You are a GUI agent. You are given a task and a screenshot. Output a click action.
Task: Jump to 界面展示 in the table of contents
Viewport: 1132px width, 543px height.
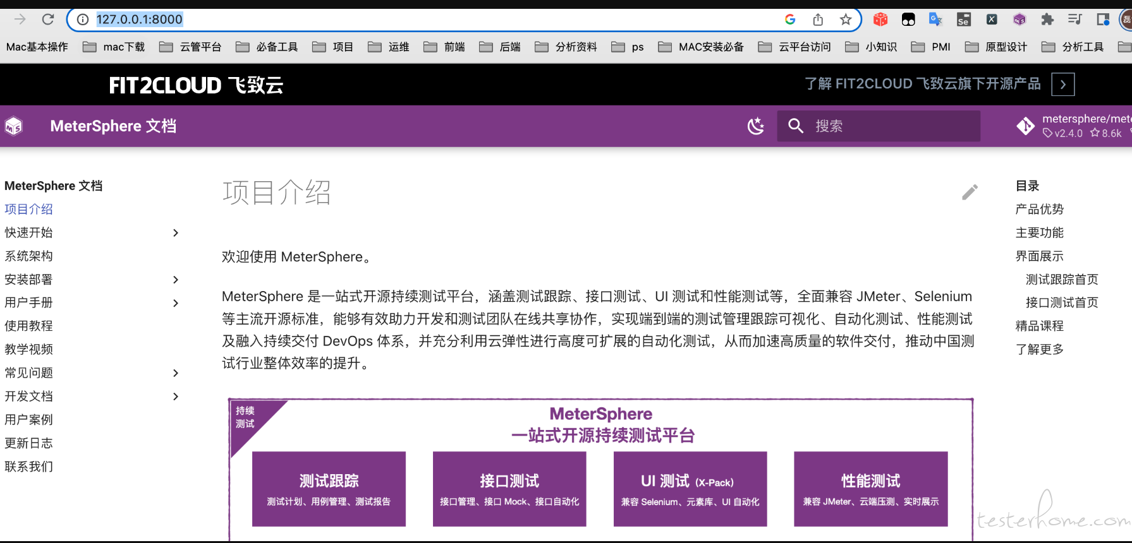tap(1040, 256)
